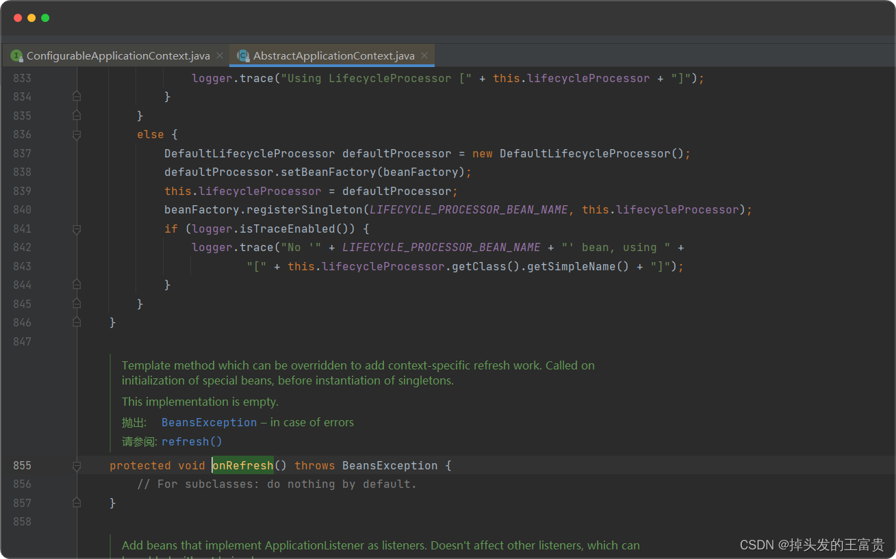
Task: Click gutter line number 856
Action: (x=22, y=484)
